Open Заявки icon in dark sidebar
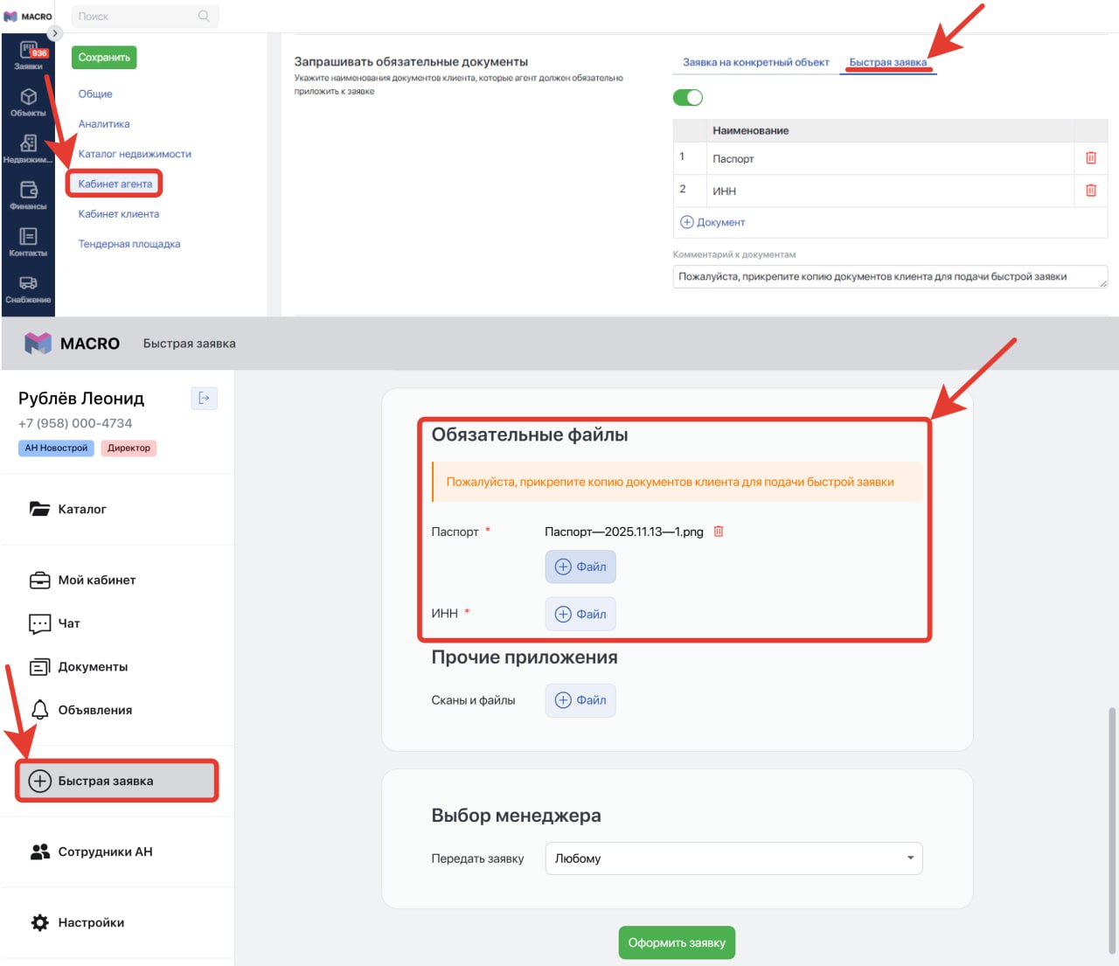Screen dimensions: 1119x966 click(29, 54)
